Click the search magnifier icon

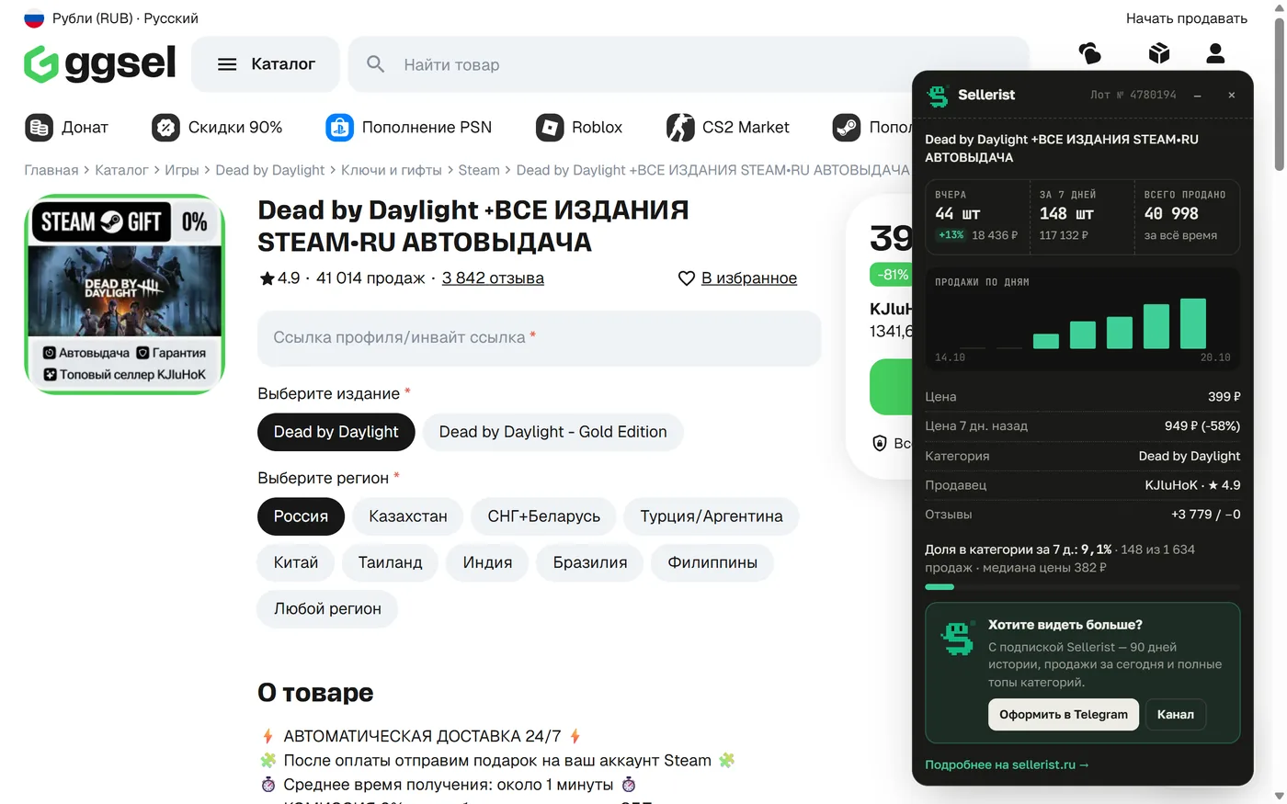[x=375, y=64]
